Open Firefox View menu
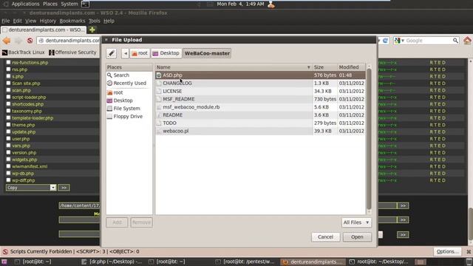This screenshot has width=473, height=266. [x=30, y=21]
